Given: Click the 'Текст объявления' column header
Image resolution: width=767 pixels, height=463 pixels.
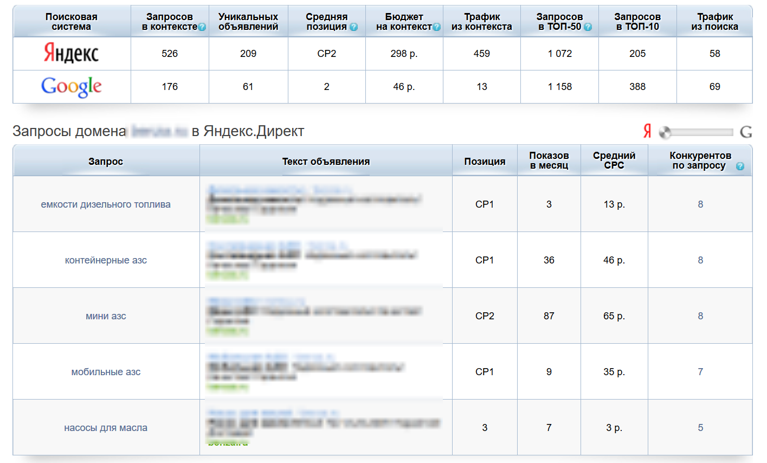Looking at the screenshot, I should pyautogui.click(x=326, y=161).
